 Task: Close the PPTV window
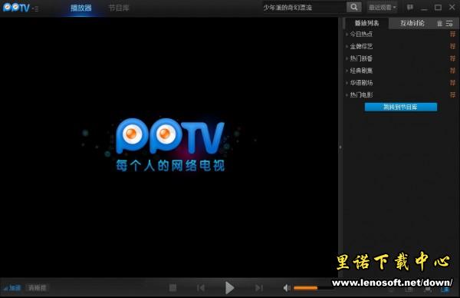tap(452, 7)
